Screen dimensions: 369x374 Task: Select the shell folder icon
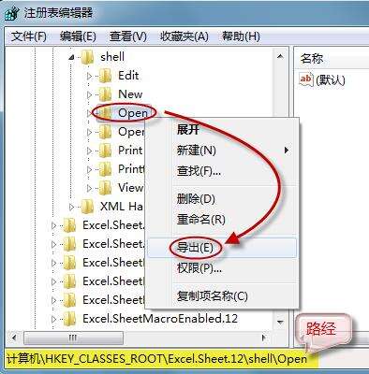tap(87, 57)
